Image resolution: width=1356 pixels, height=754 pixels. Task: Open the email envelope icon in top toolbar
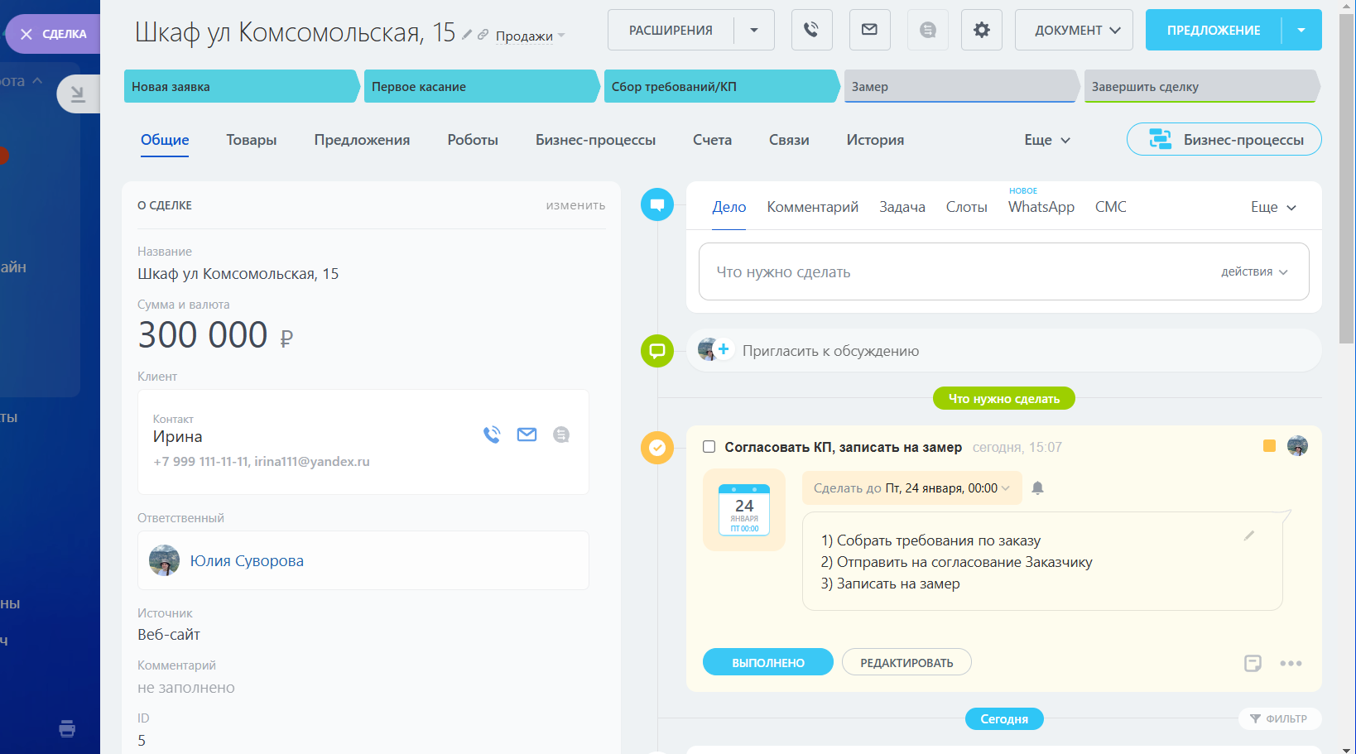pos(869,30)
